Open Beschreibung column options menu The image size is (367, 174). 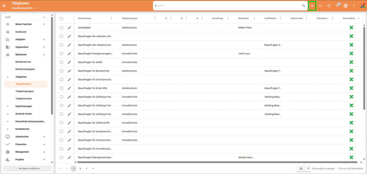[111, 18]
